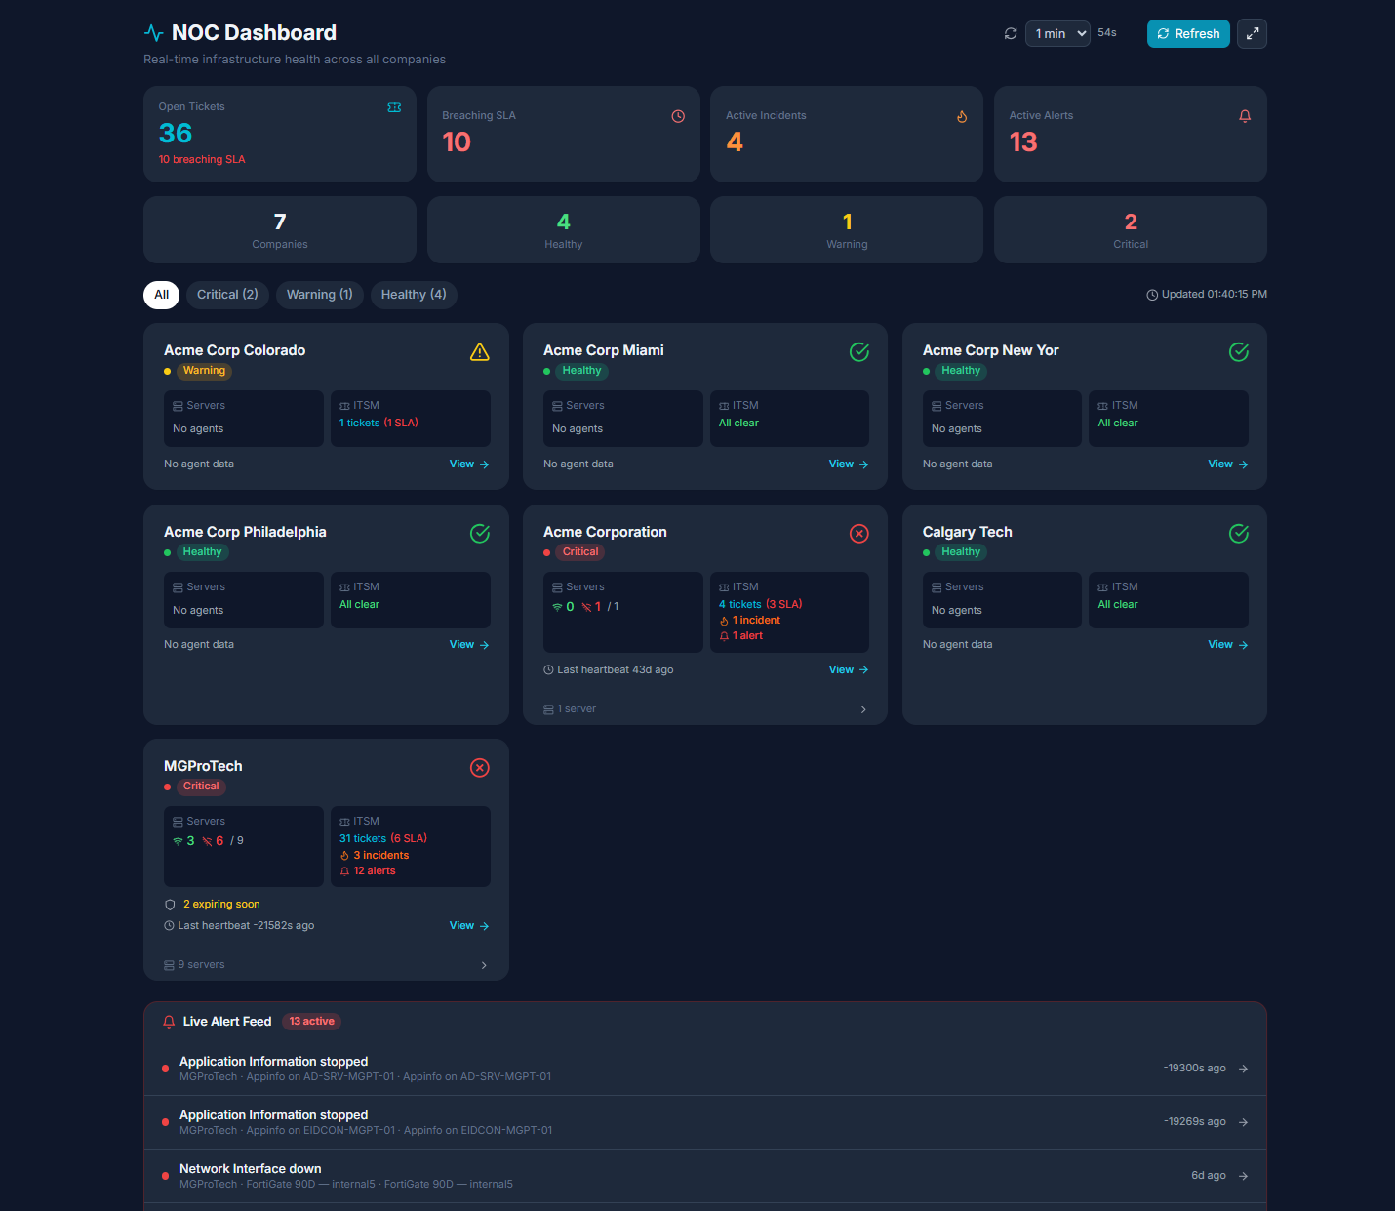Viewport: 1395px width, 1211px height.
Task: Click the flame icon on Active Incidents card
Action: tap(962, 116)
